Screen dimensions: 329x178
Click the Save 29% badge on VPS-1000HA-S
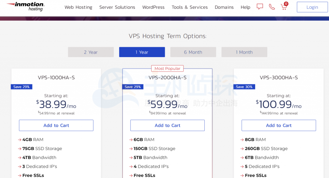(22, 87)
